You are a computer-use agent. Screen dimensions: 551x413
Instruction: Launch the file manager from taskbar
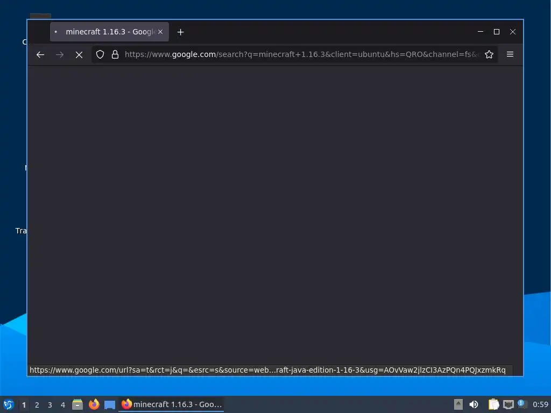[77, 404]
